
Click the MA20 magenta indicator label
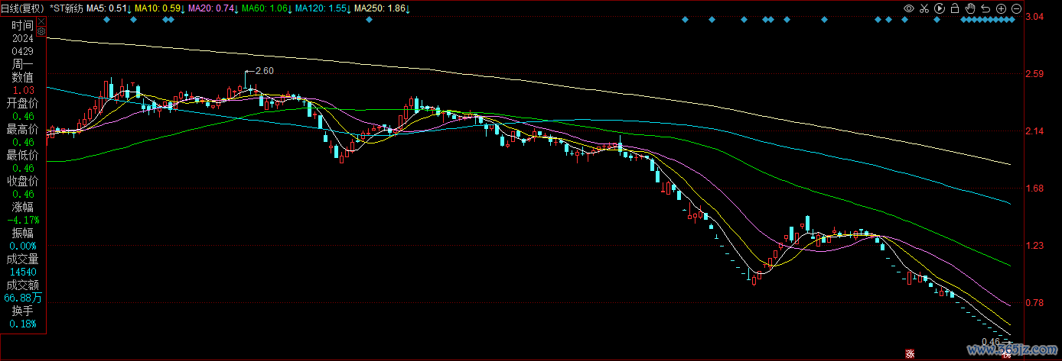[x=213, y=8]
